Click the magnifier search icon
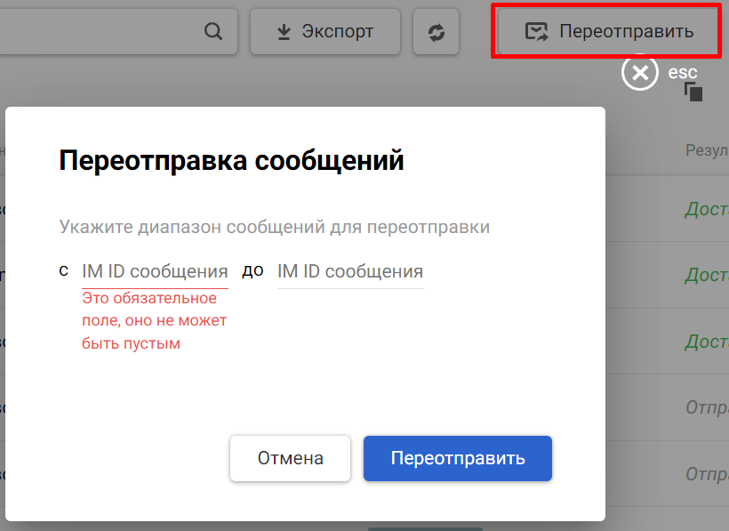The image size is (729, 531). [x=213, y=32]
